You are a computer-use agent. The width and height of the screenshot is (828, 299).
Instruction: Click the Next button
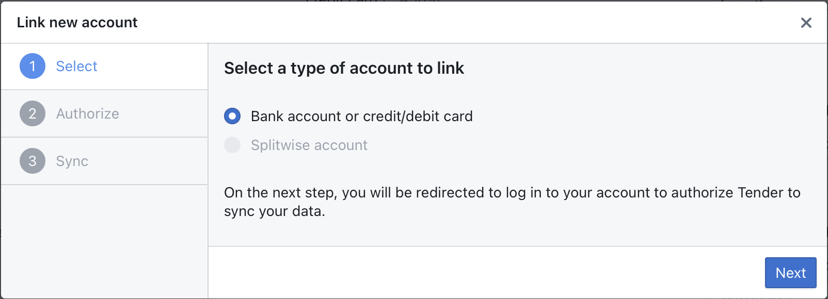[790, 273]
